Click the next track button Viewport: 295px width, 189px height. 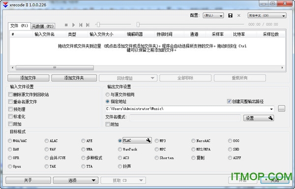(88, 25)
